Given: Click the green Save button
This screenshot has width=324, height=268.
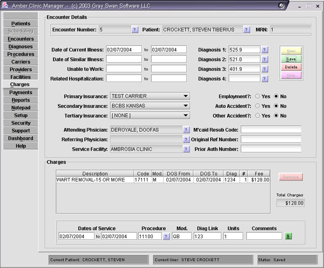Looking at the screenshot, I should [291, 59].
